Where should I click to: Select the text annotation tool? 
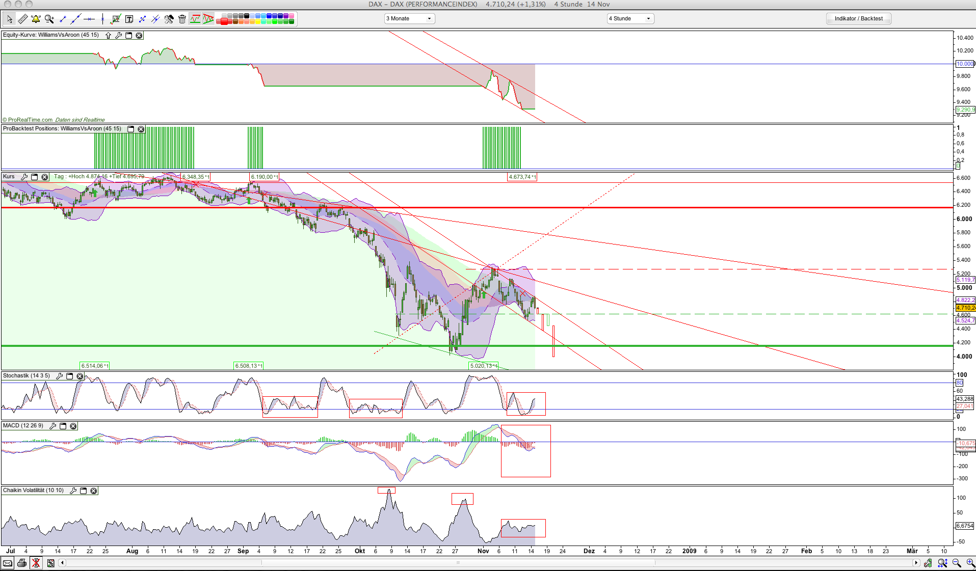pos(129,19)
